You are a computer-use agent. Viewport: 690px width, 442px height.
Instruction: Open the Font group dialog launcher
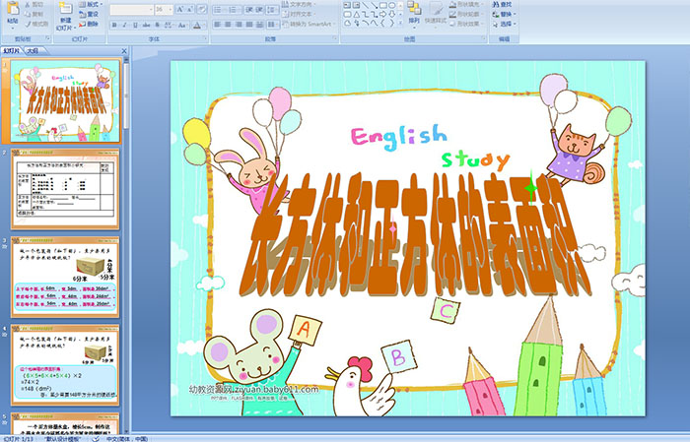point(205,39)
